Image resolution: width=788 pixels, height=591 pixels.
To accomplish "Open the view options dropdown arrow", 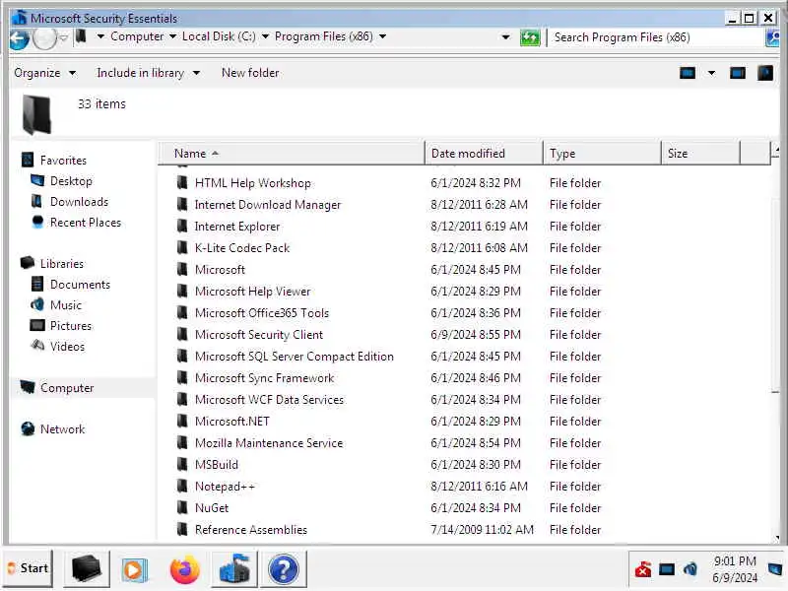I will pos(711,73).
